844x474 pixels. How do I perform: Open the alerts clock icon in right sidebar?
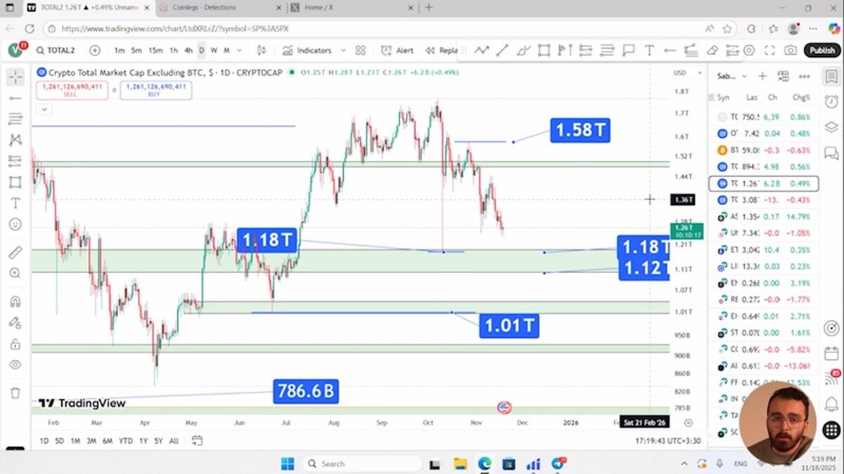(x=831, y=102)
